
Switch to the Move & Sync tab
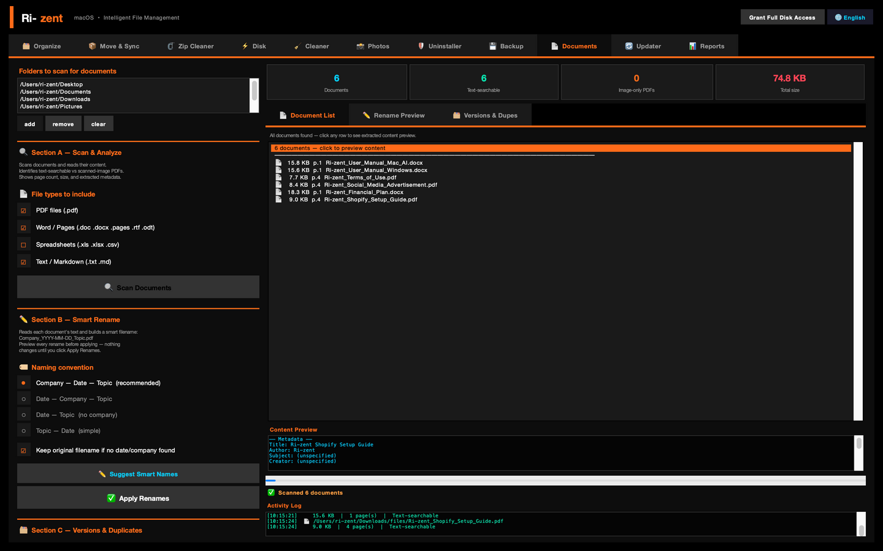tap(114, 46)
